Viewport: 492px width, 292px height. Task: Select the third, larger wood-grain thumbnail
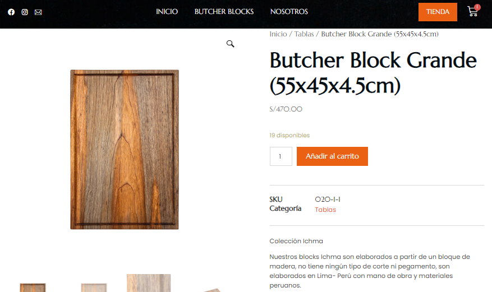[x=149, y=283]
